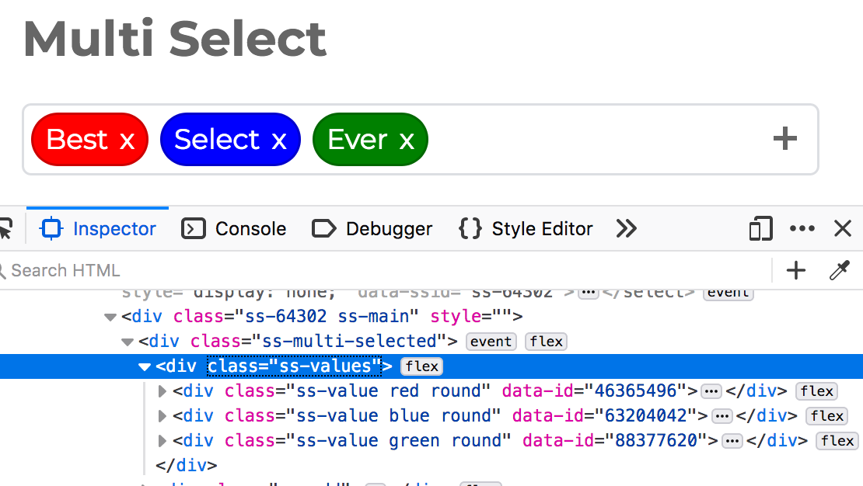Pick color from page with eyedropper
Viewport: 863px width, 486px height.
[x=840, y=270]
